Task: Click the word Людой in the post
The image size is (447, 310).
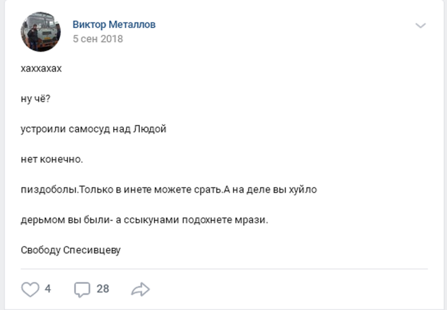Action: pyautogui.click(x=149, y=129)
